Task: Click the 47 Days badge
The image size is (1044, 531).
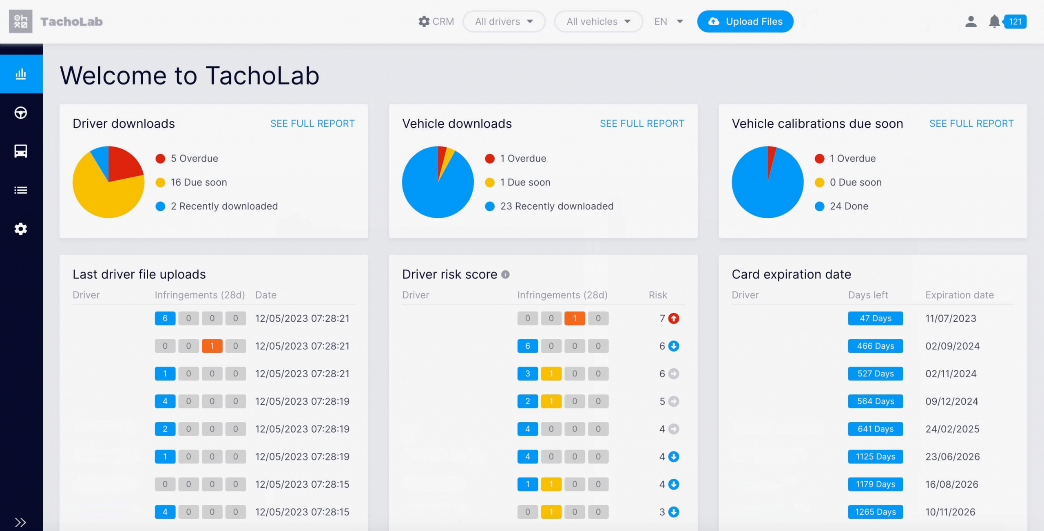Action: pyautogui.click(x=875, y=318)
